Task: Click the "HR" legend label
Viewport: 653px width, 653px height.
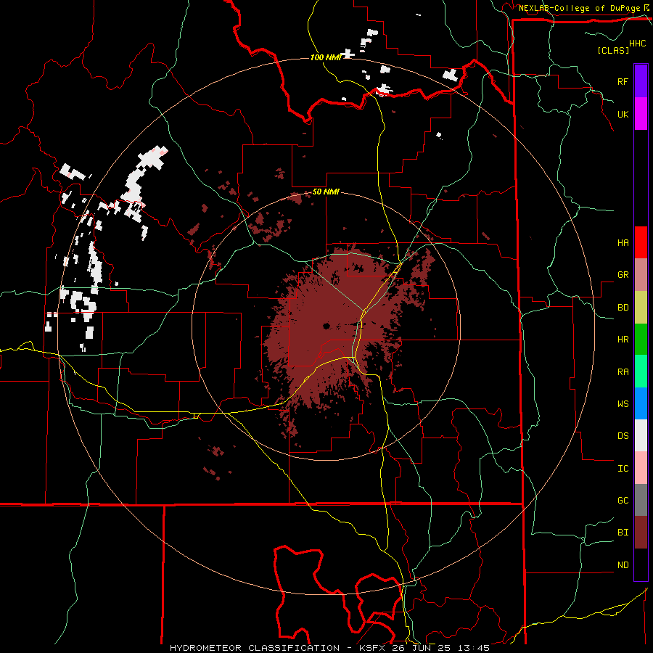Action: coord(623,340)
